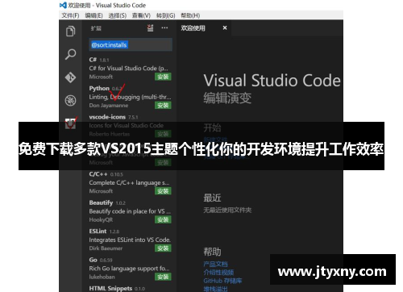Open the 选择(S) menu
The height and width of the screenshot is (292, 403).
(118, 15)
